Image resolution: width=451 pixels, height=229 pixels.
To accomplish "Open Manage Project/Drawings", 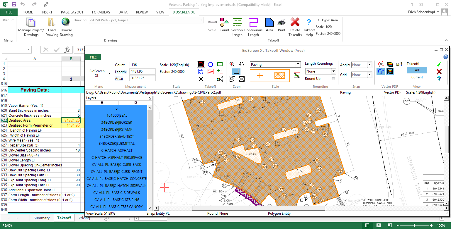I will 31,27.
